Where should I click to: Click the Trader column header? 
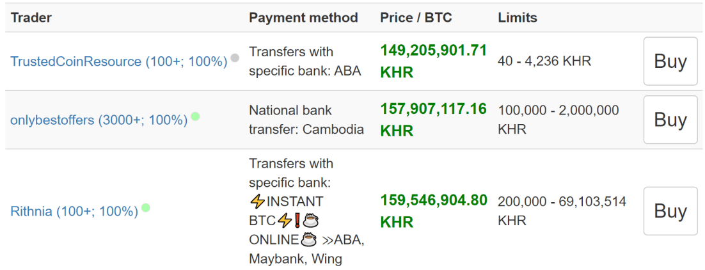pos(31,17)
